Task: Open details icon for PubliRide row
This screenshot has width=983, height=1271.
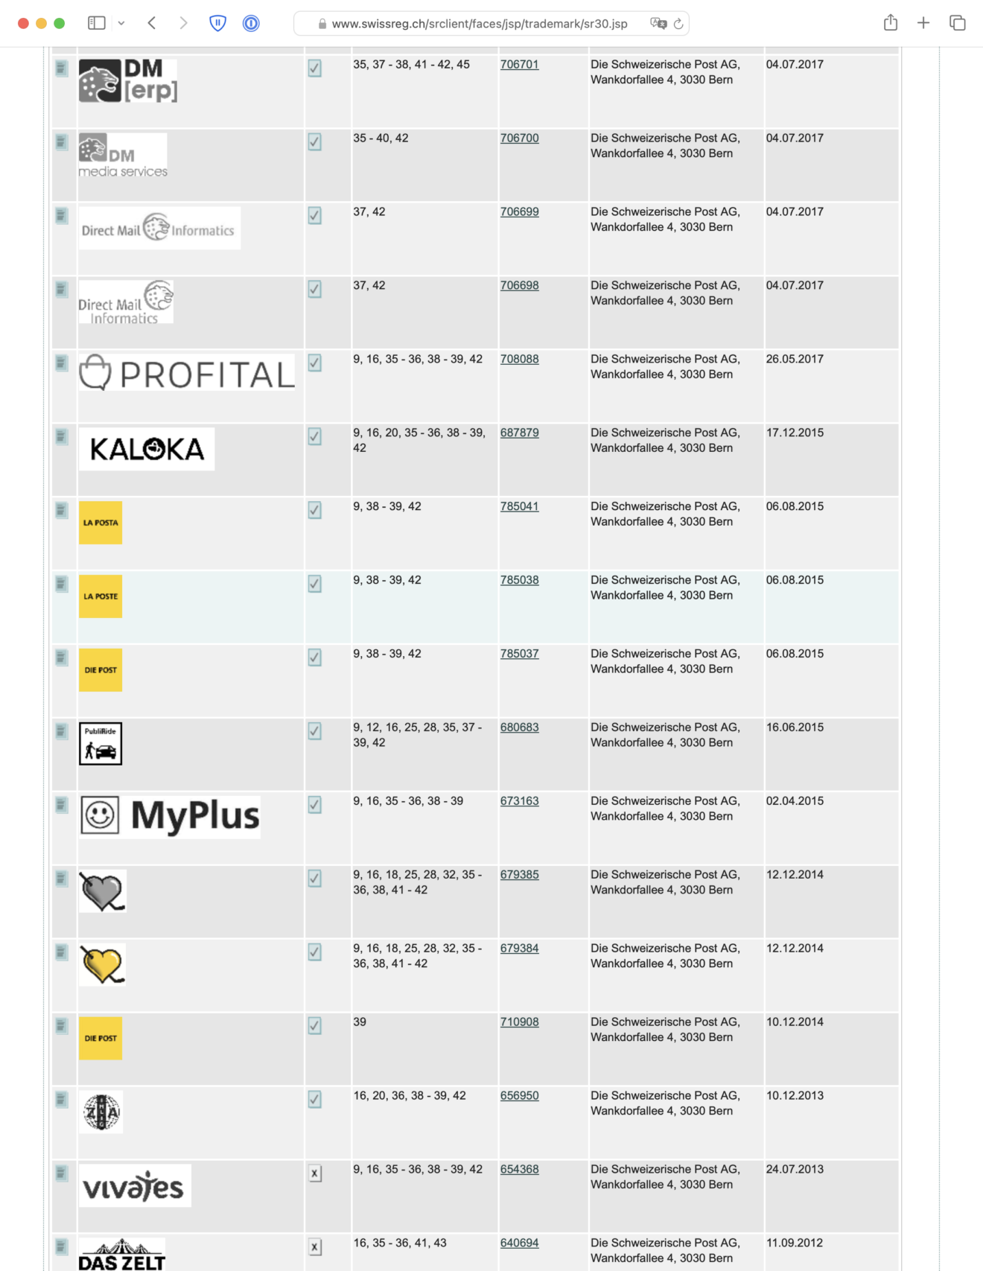Action: (62, 731)
